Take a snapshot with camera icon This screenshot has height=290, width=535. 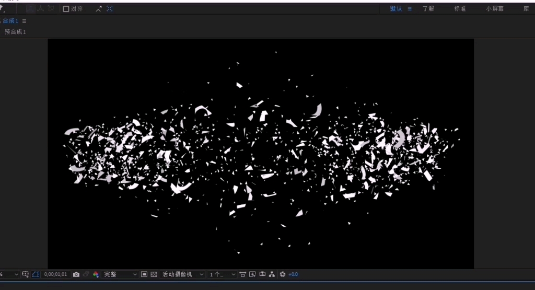(76, 274)
